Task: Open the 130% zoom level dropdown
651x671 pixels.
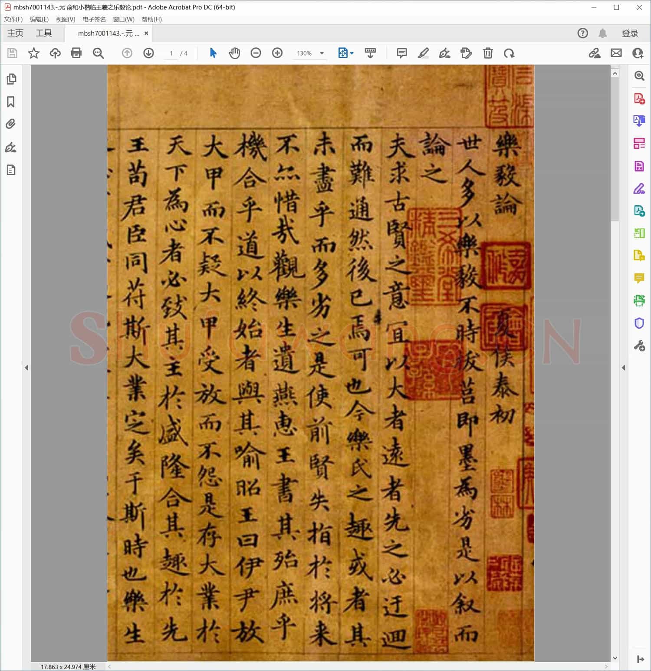Action: coord(322,53)
